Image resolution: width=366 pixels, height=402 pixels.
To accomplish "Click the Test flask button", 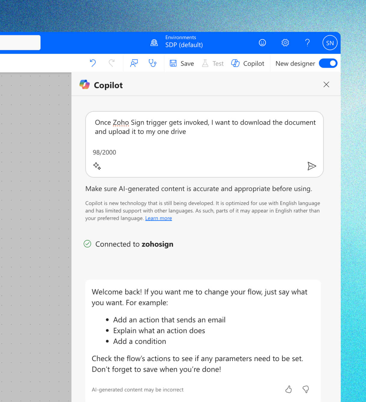I will pyautogui.click(x=213, y=63).
